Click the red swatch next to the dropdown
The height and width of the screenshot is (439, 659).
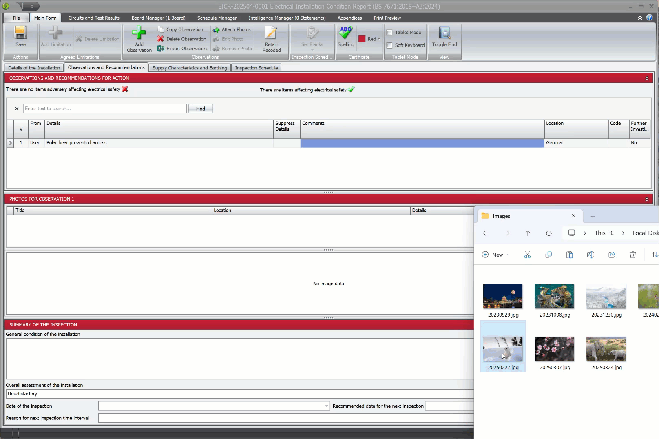(361, 39)
